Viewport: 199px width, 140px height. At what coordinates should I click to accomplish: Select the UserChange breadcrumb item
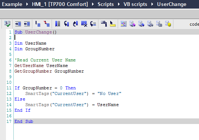point(172,4)
